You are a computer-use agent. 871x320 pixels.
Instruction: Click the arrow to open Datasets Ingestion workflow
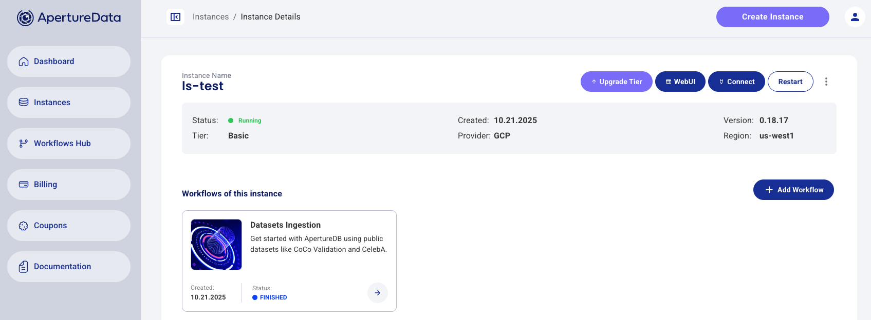click(x=377, y=293)
